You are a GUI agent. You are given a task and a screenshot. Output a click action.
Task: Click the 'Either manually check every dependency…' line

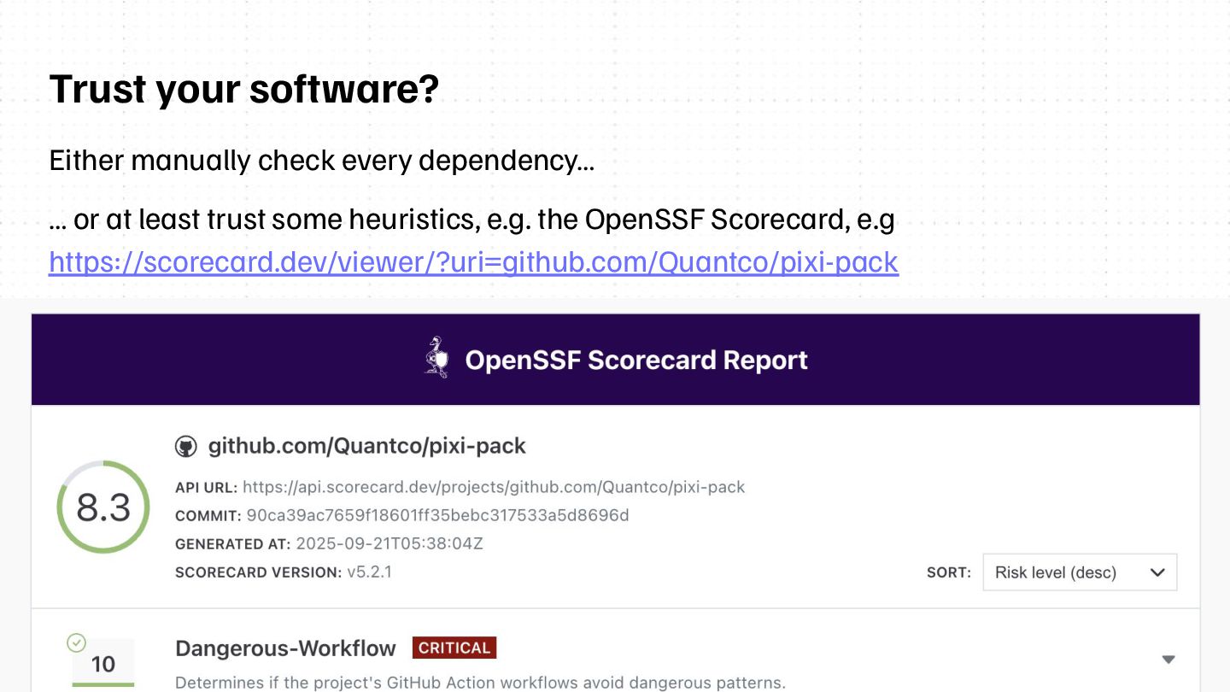coord(321,161)
